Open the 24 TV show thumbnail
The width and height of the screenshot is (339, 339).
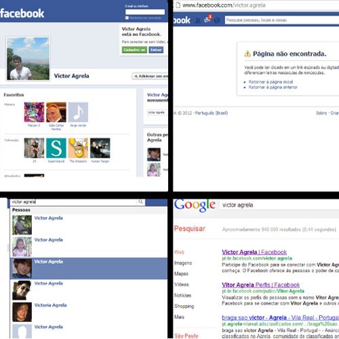pyautogui.click(x=34, y=148)
